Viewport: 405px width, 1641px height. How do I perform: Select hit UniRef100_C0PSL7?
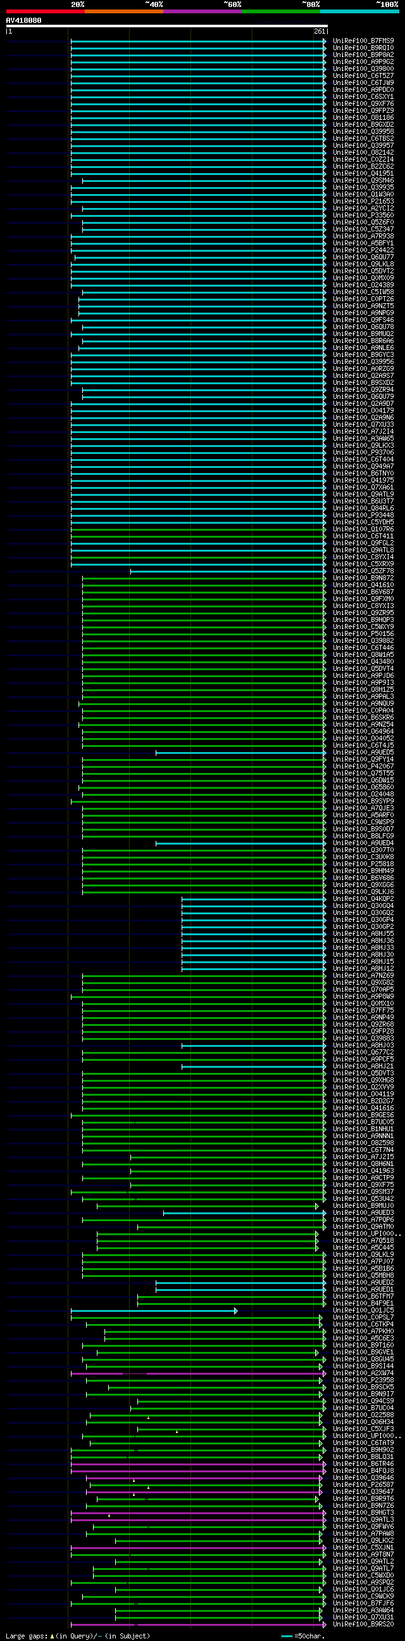tap(363, 1318)
